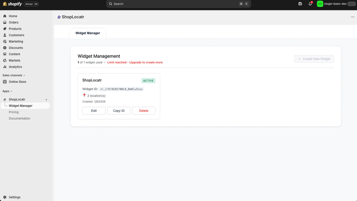Click widget ID sl_1767858570018_0m0lu51us

(x=121, y=89)
